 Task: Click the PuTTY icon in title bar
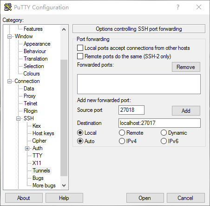pyautogui.click(x=8, y=7)
